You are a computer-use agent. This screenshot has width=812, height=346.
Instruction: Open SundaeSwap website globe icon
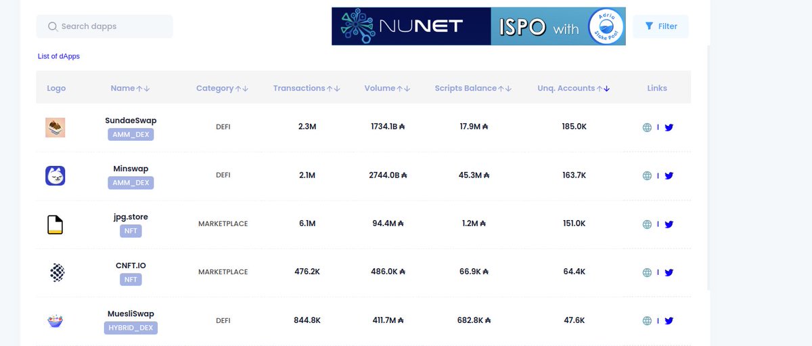[x=647, y=127]
